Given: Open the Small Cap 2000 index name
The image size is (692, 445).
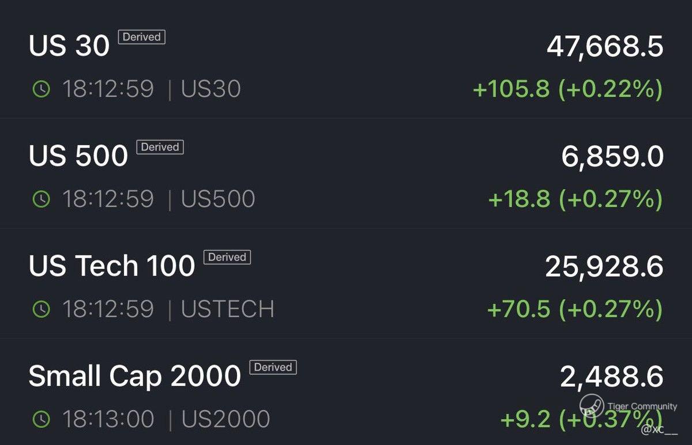Looking at the screenshot, I should click(134, 376).
